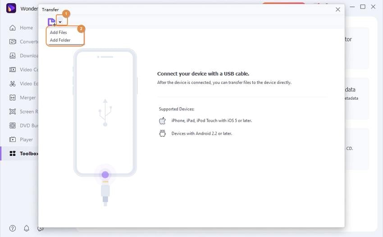Open the Home section in sidebar
Viewport: 383px width, 237px height.
coord(26,27)
